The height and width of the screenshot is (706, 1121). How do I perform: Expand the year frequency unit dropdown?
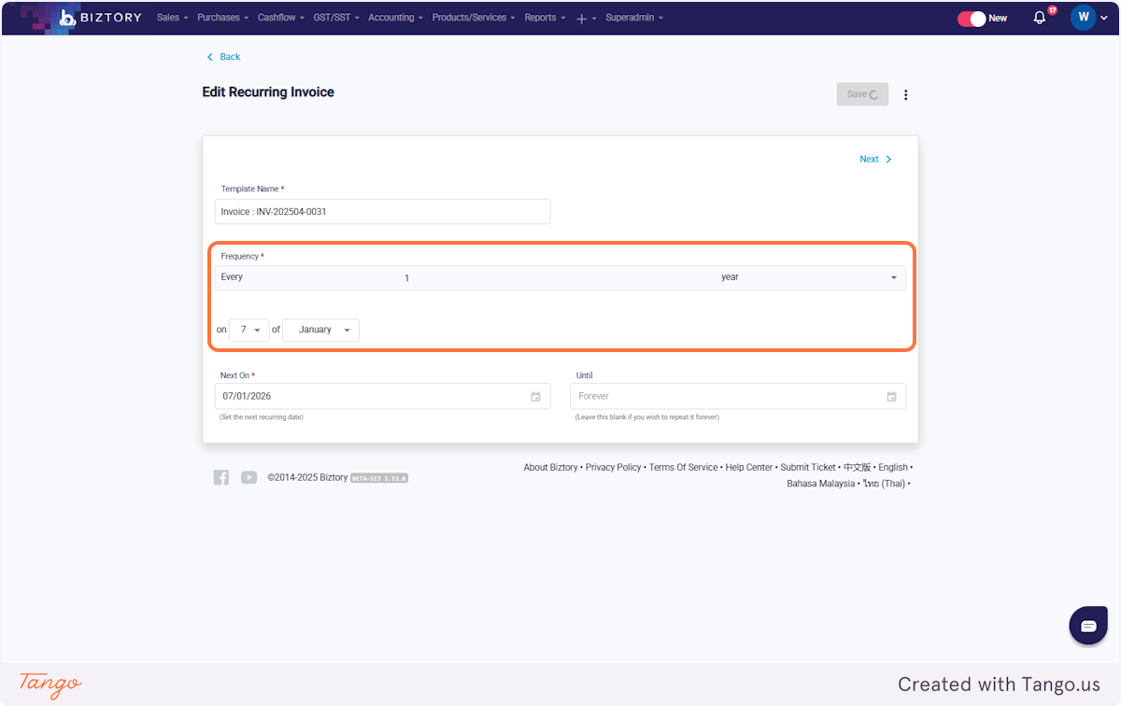coord(809,277)
